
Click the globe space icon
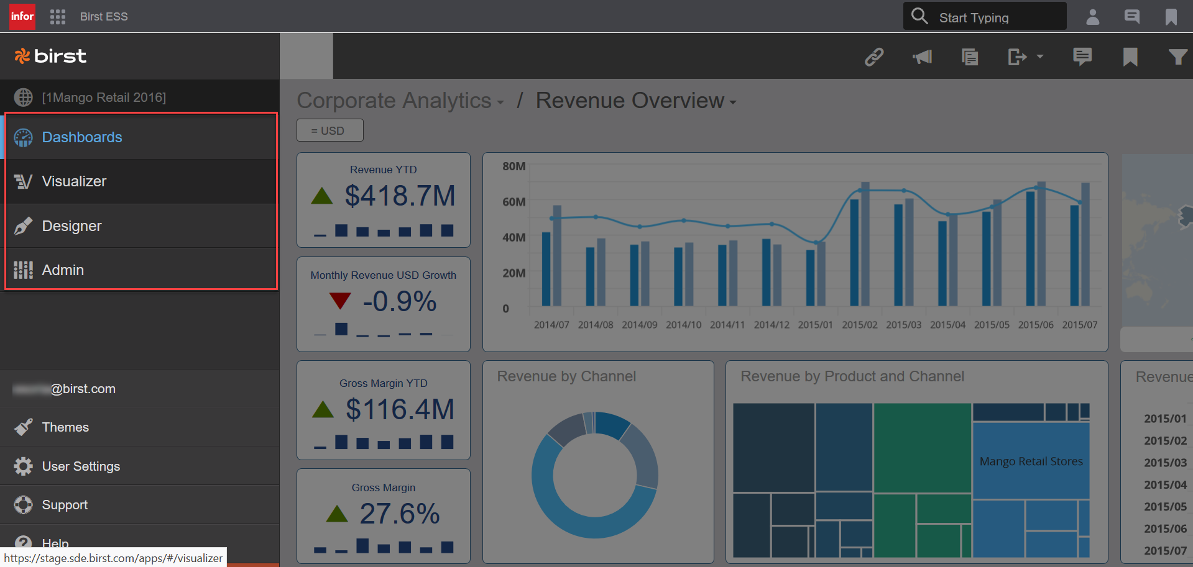click(24, 98)
